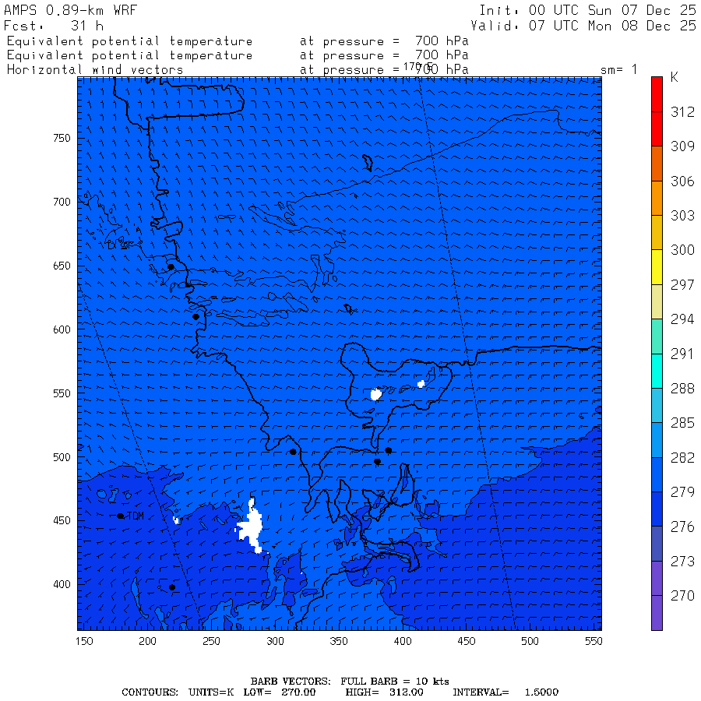Image resolution: width=701 pixels, height=701 pixels.
Task: Click the K unit label above color bar
Action: pos(675,78)
